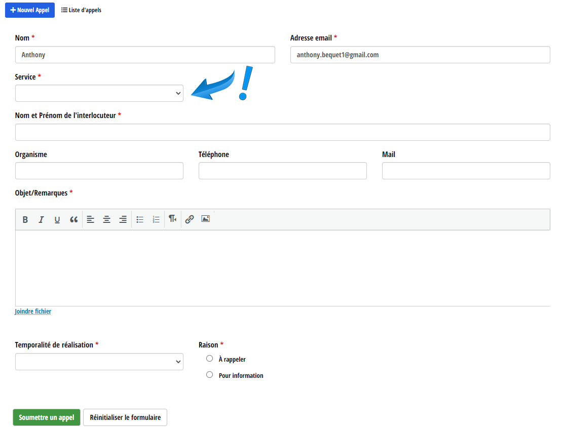This screenshot has height=427, width=564.
Task: Expand the Temporalité de réalisation dropdown
Action: click(x=99, y=362)
